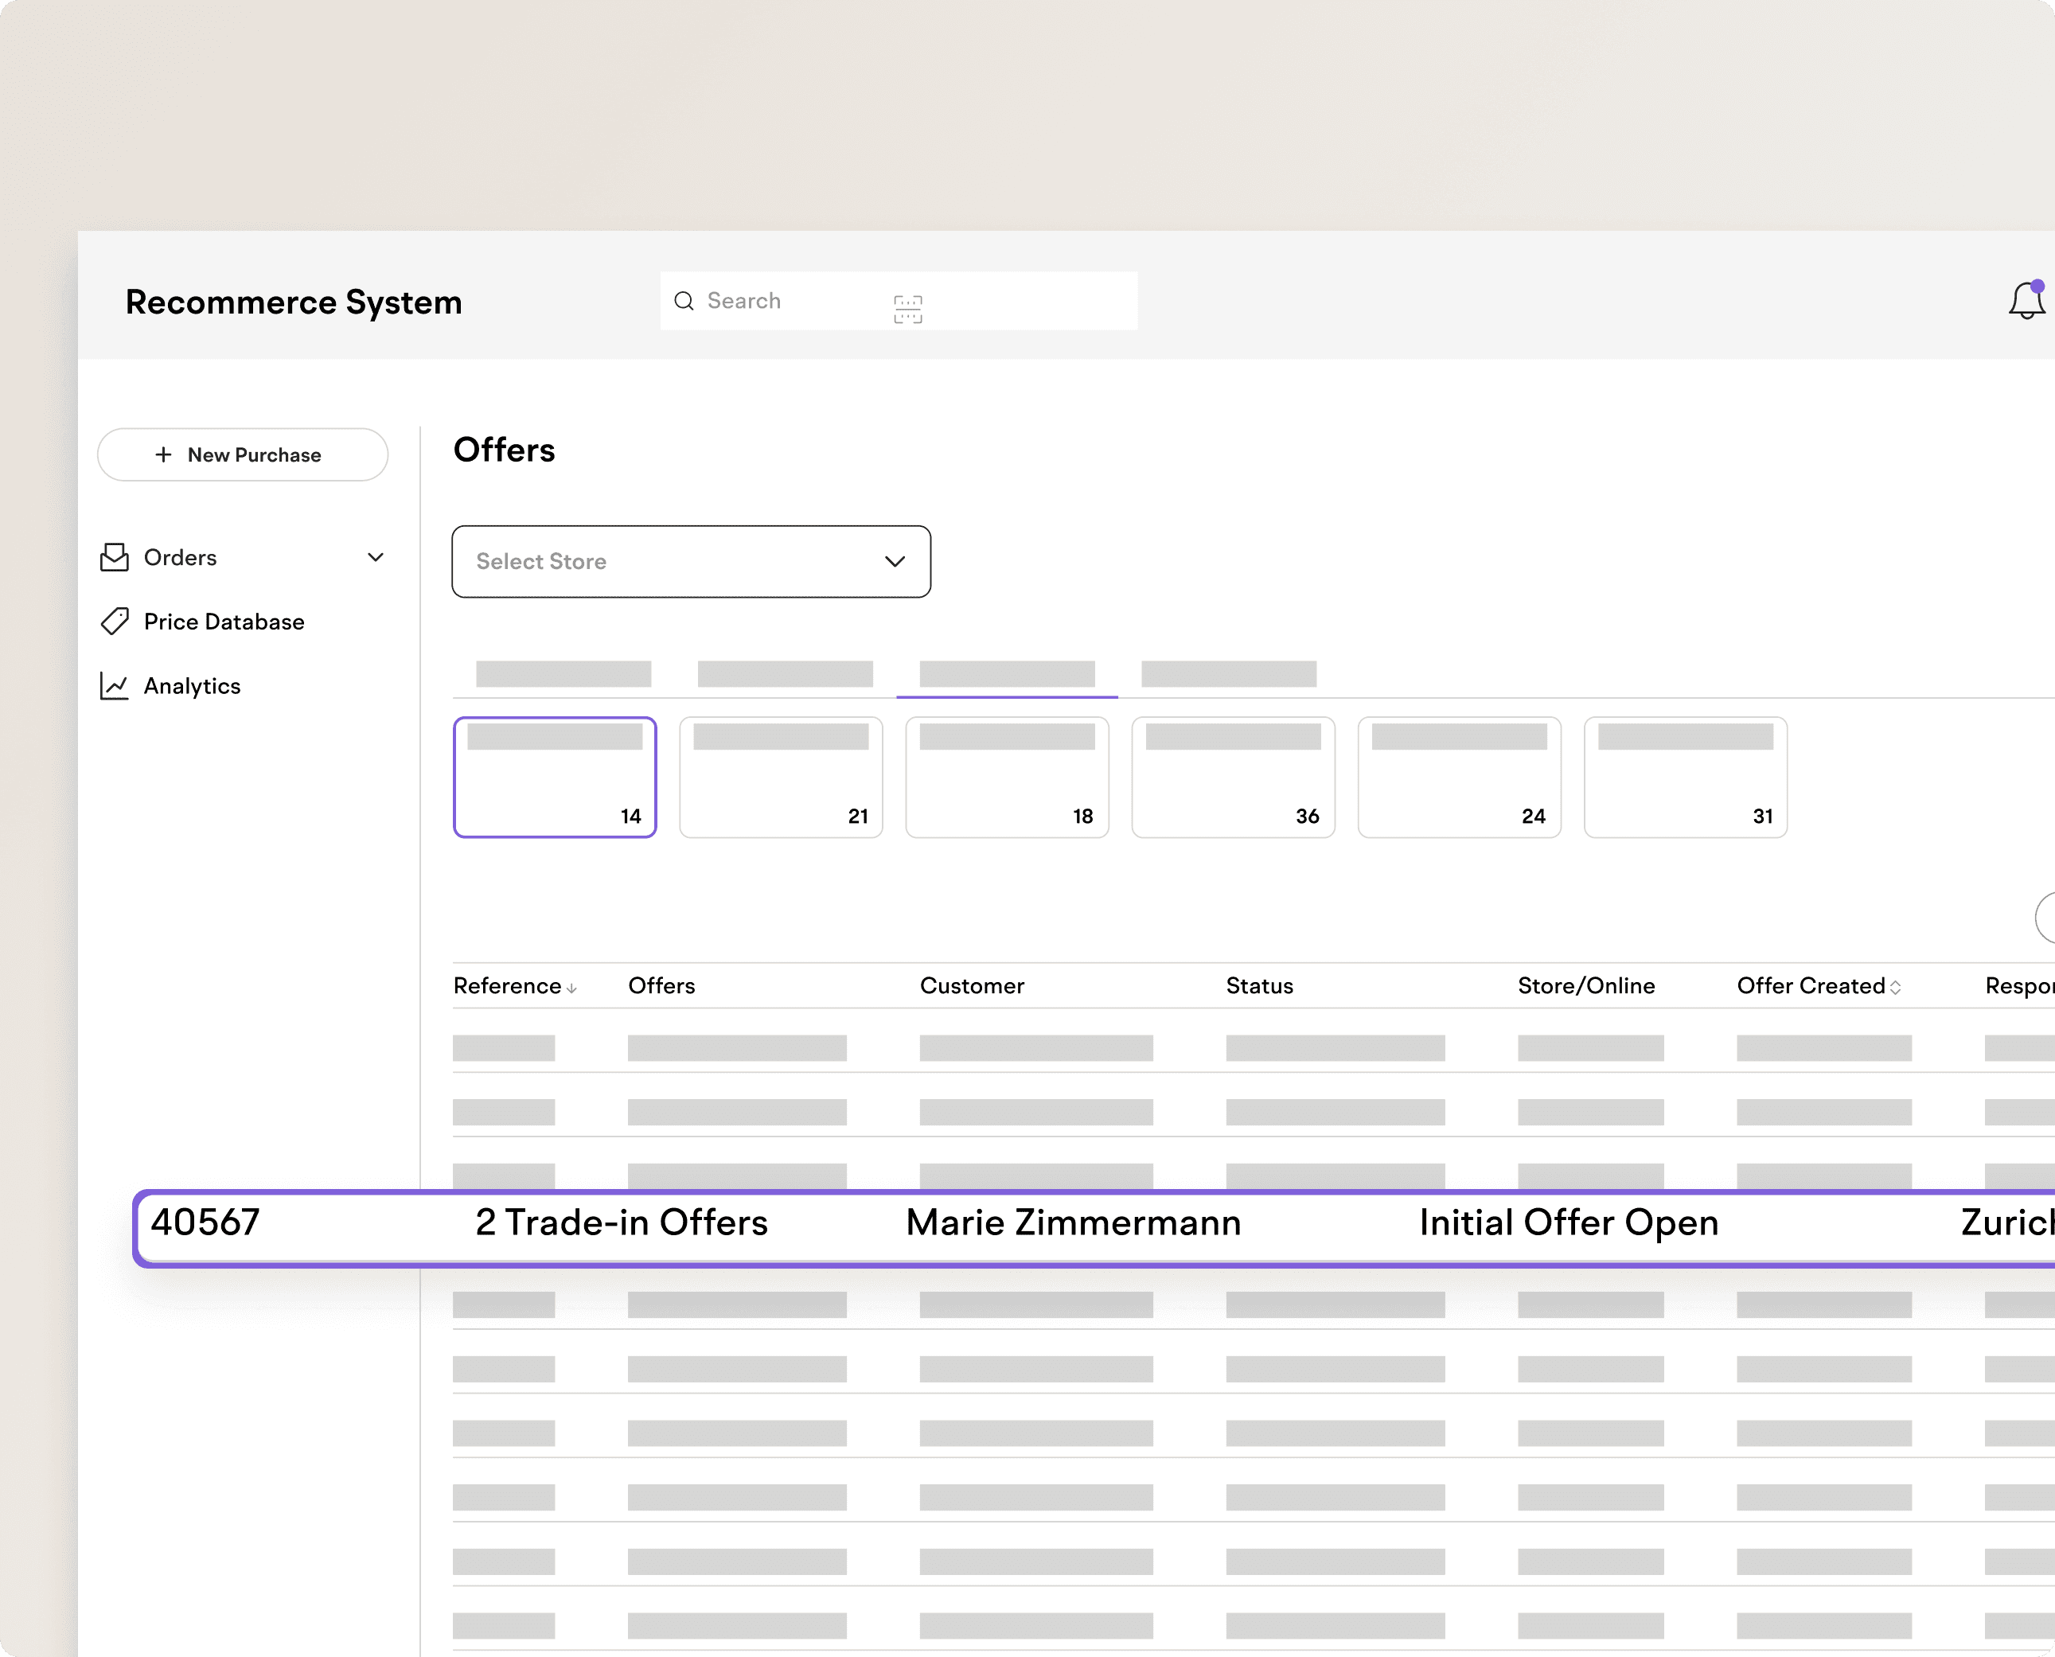Select the status card showing 14
The width and height of the screenshot is (2055, 1657).
tap(555, 778)
